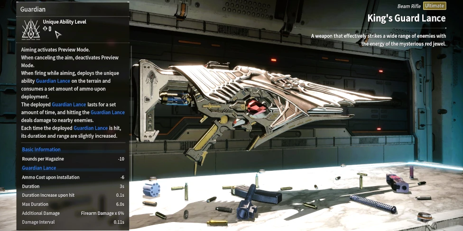Screen dimensions: 463x231
Task: Click the 3s duration value
Action: 122,186
